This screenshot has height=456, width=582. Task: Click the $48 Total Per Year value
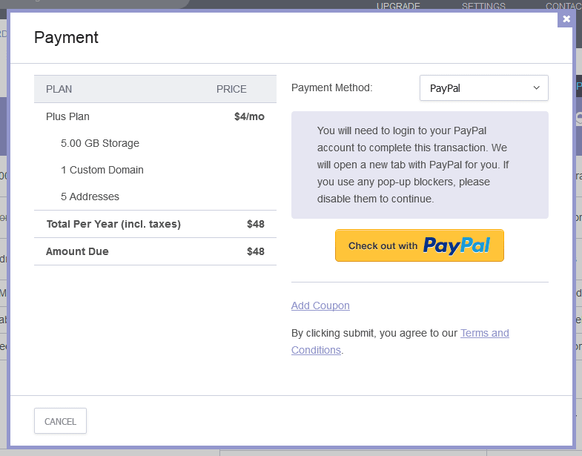click(x=256, y=224)
